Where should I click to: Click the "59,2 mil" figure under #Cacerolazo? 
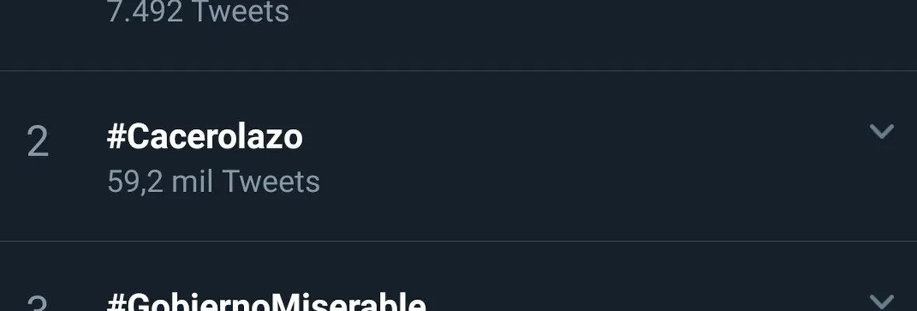(x=159, y=182)
